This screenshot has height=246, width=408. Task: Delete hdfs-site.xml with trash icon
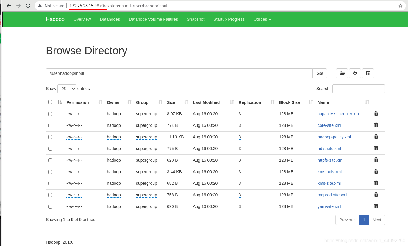[376, 148]
